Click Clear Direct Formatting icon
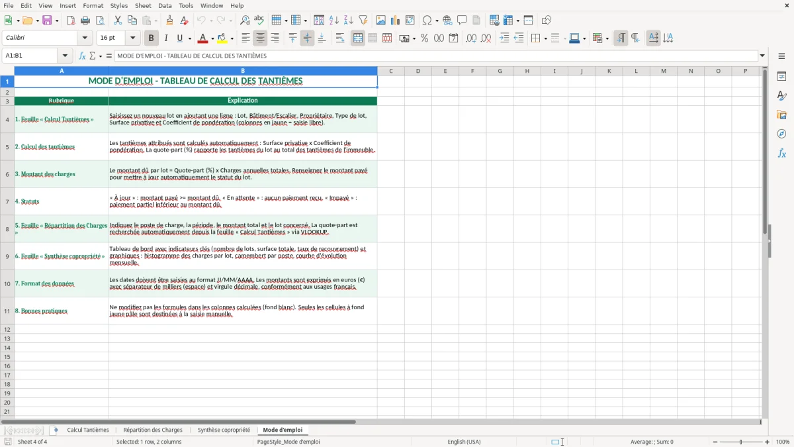794x447 pixels. [x=184, y=21]
